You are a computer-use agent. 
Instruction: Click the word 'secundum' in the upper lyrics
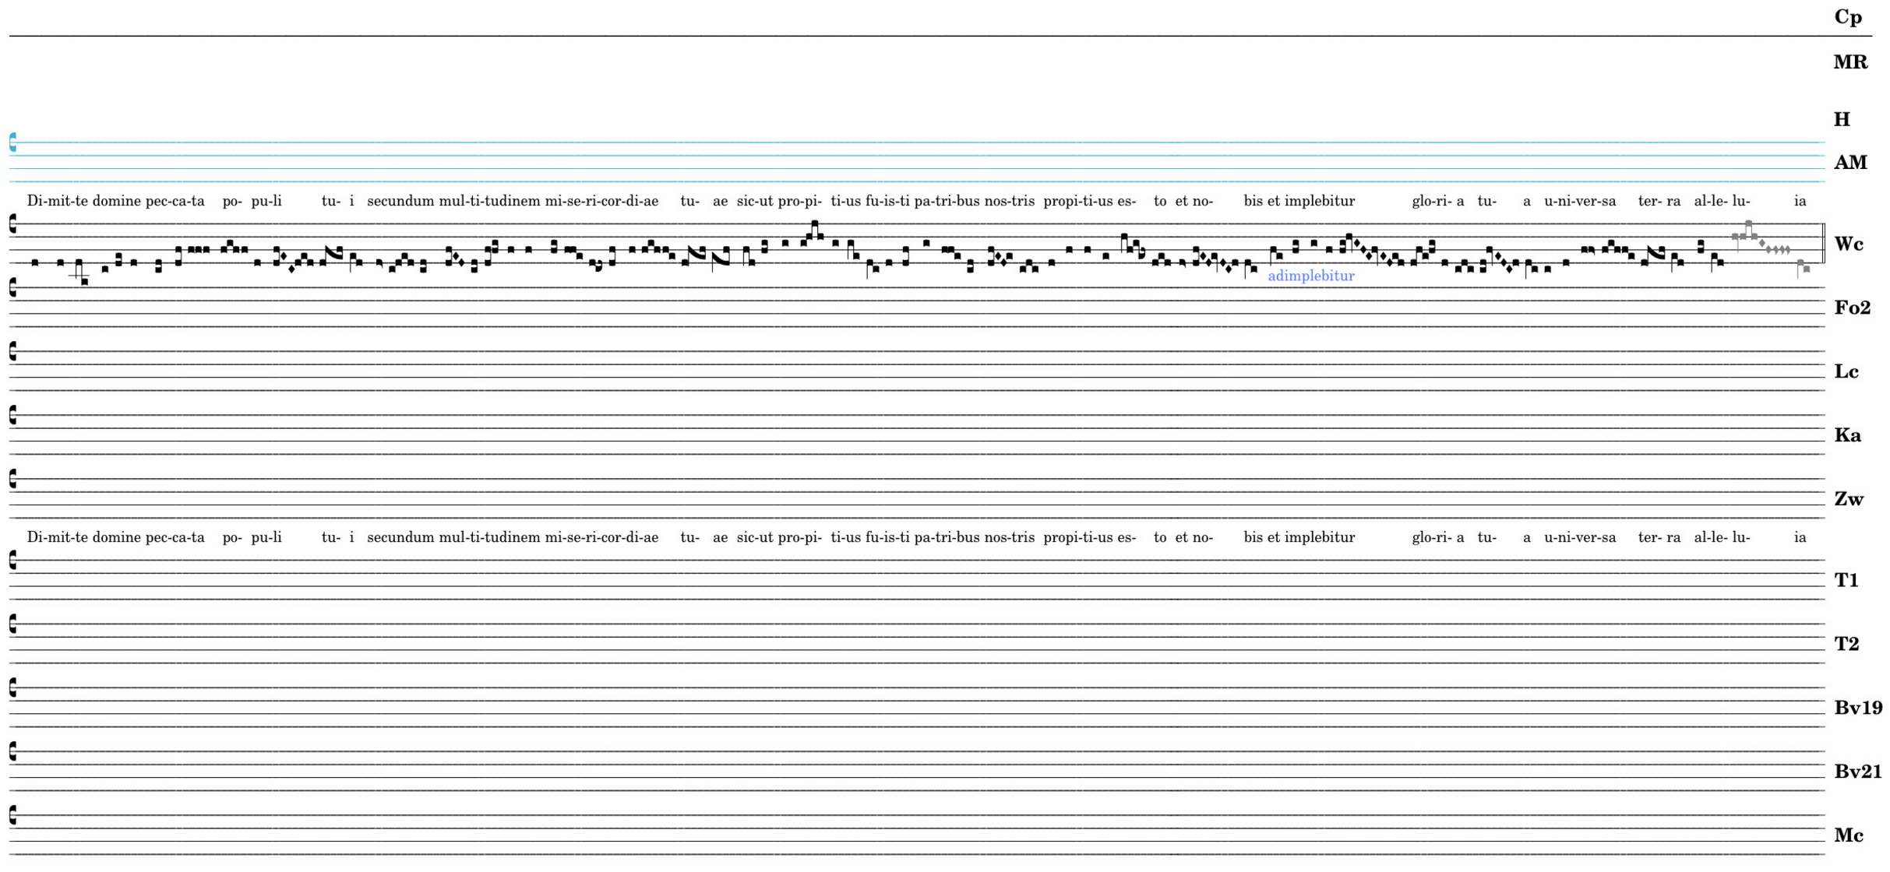[400, 202]
